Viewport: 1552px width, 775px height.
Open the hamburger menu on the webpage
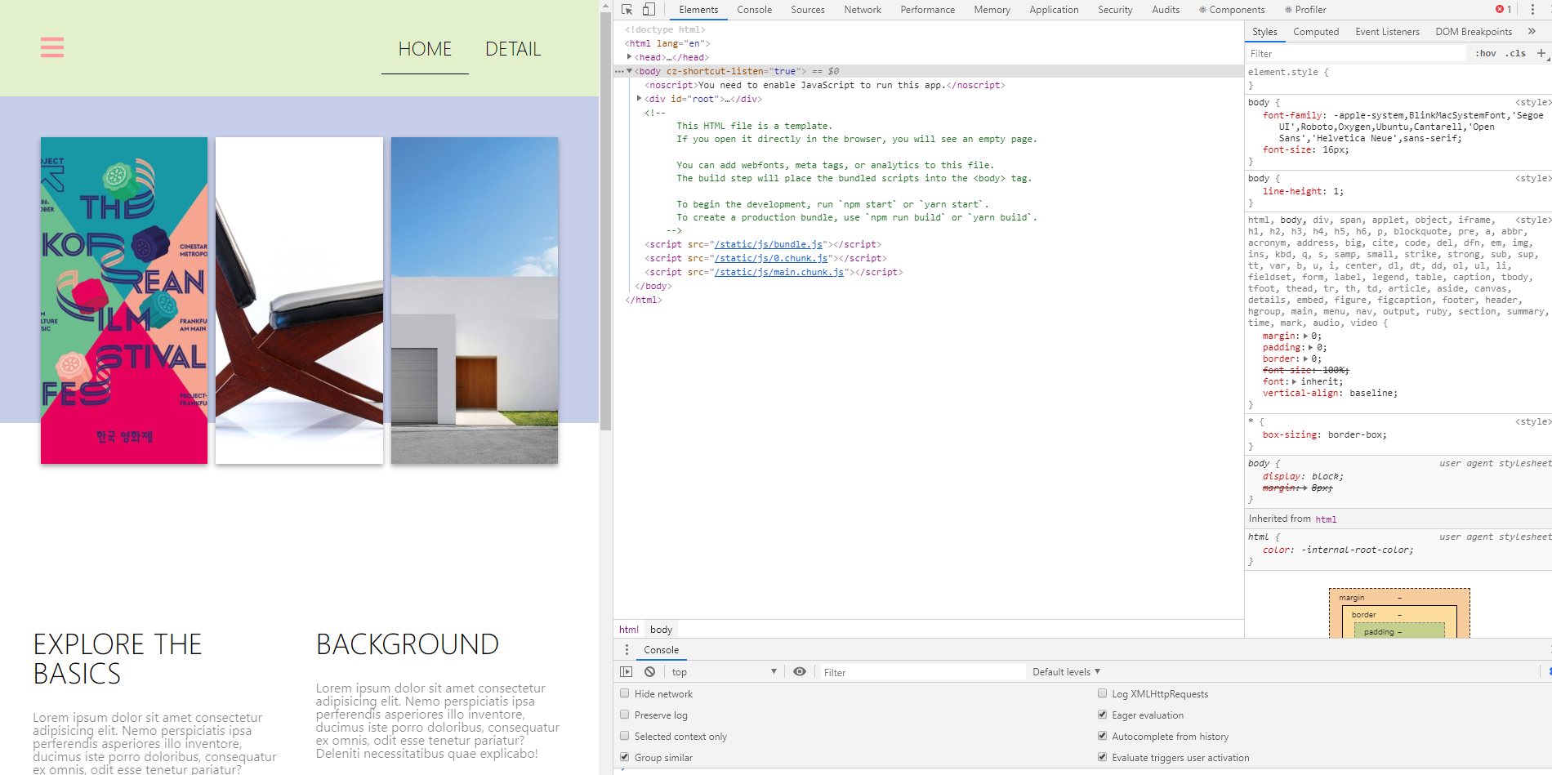tap(52, 47)
